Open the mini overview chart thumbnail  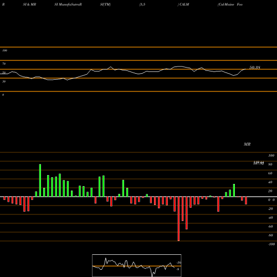[137, 265]
